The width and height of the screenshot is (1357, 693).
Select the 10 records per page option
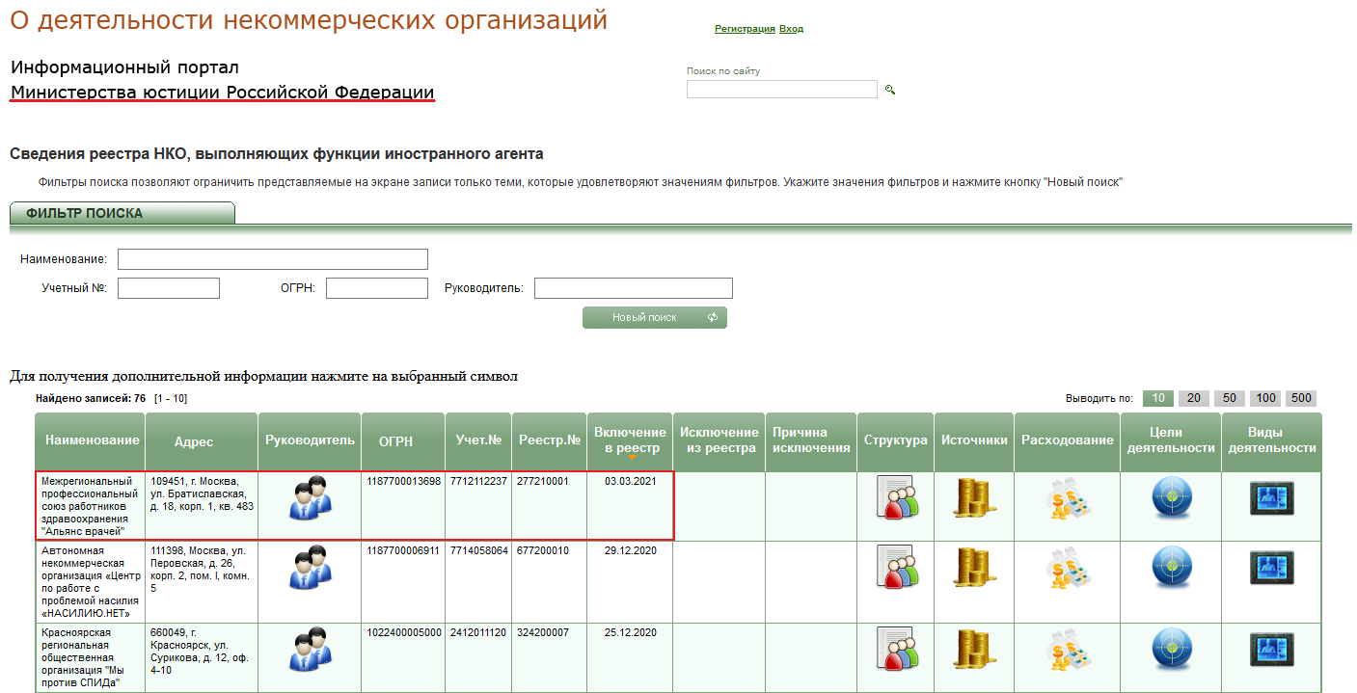click(1157, 398)
